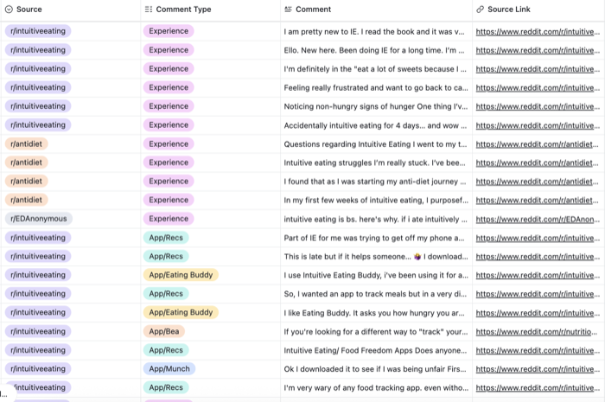Viewport: 605px width, 402px height.
Task: Open link for 'I am pretty new to IE' row
Action: click(538, 32)
